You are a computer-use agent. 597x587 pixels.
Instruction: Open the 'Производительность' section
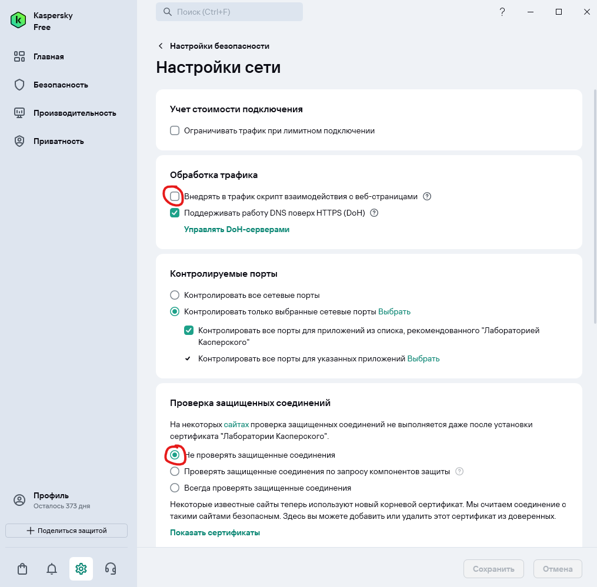point(75,113)
